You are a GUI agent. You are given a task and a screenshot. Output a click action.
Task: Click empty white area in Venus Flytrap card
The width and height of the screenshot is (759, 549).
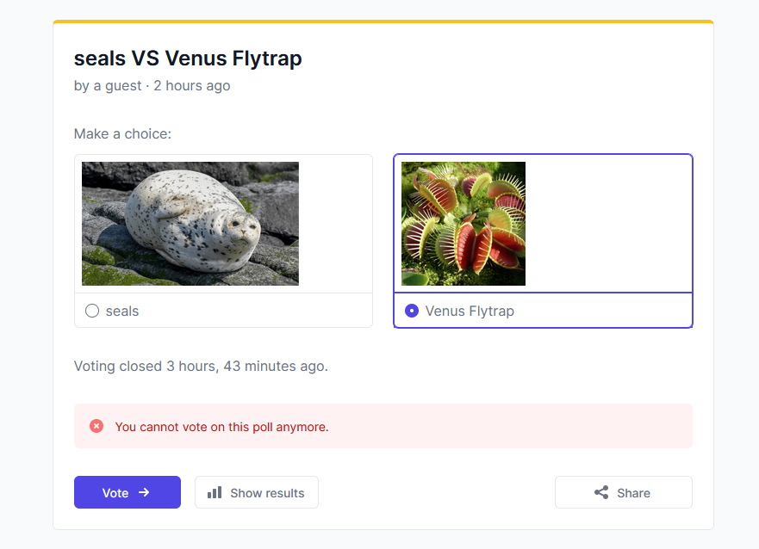609,224
